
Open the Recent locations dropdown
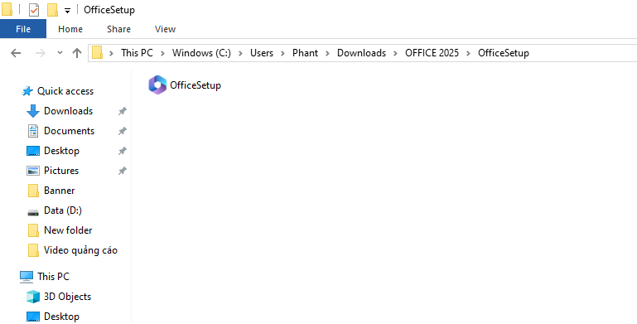click(60, 53)
